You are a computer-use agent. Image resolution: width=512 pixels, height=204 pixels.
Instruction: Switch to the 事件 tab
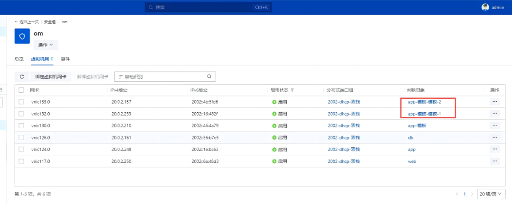tap(65, 59)
